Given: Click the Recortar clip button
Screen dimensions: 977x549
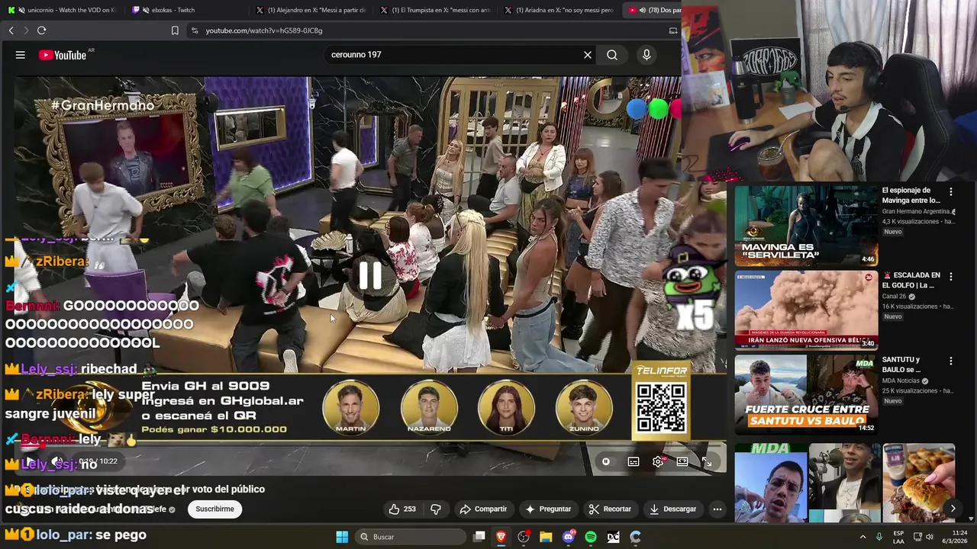Looking at the screenshot, I should (x=610, y=509).
